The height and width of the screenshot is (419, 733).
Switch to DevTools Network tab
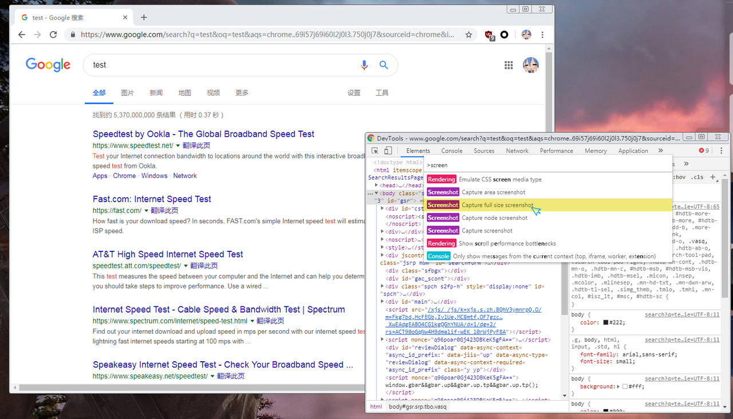(517, 151)
